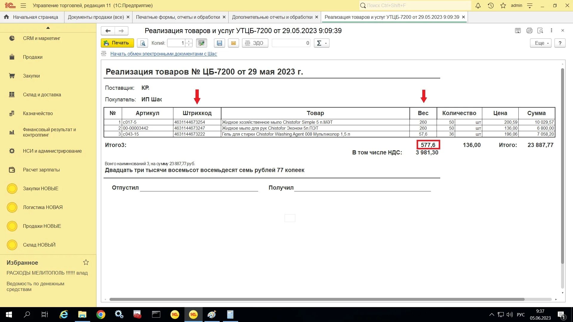The width and height of the screenshot is (573, 322).
Task: Open the Еще dropdown menu
Action: click(540, 43)
